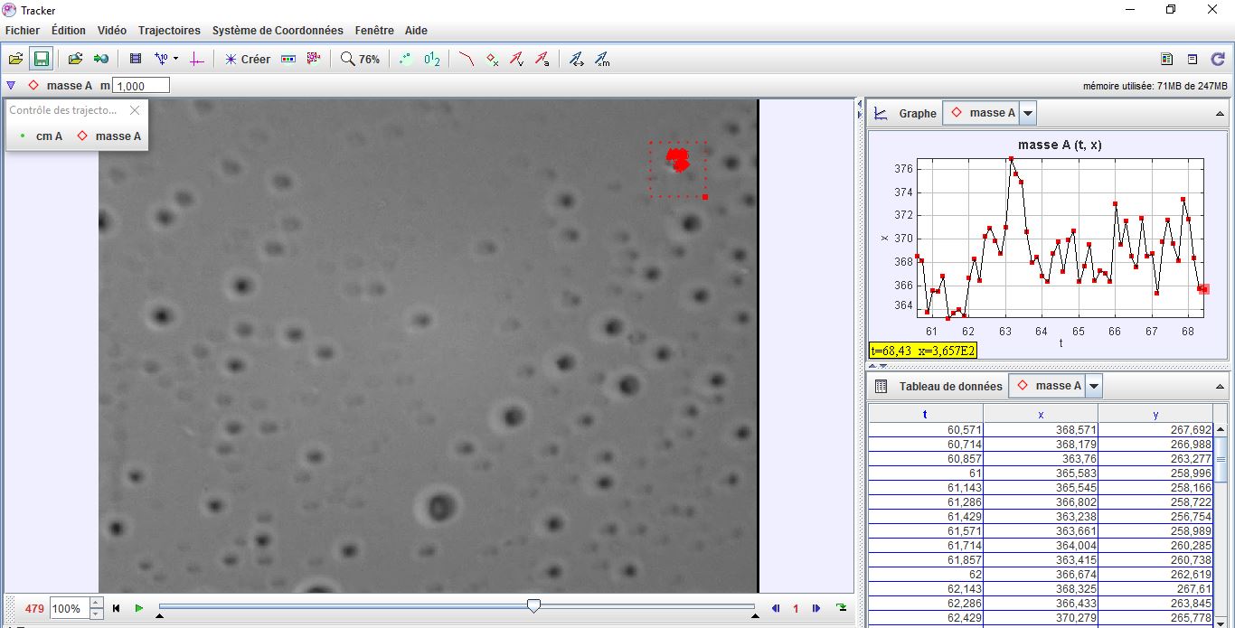Open the autotracker tool
This screenshot has width=1235, height=628.
(x=314, y=59)
